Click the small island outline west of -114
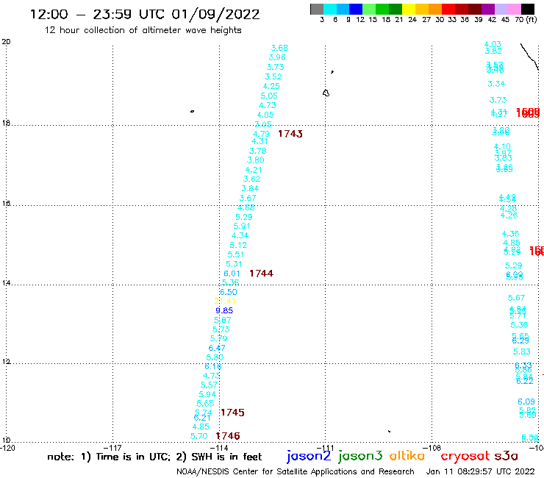Image resolution: width=544 pixels, height=478 pixels. [192, 112]
